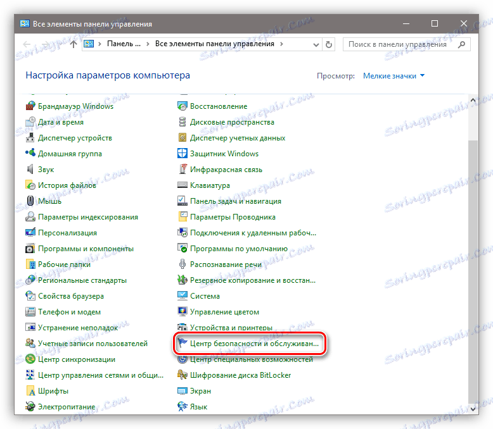Open the Шрифты fonts icon
493x429 pixels.
pos(30,391)
